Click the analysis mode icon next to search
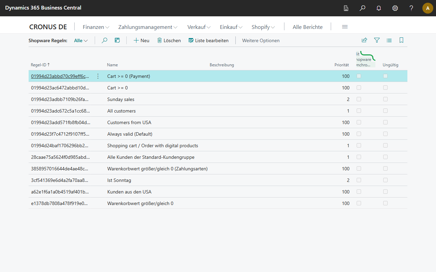436x272 pixels. pyautogui.click(x=117, y=40)
